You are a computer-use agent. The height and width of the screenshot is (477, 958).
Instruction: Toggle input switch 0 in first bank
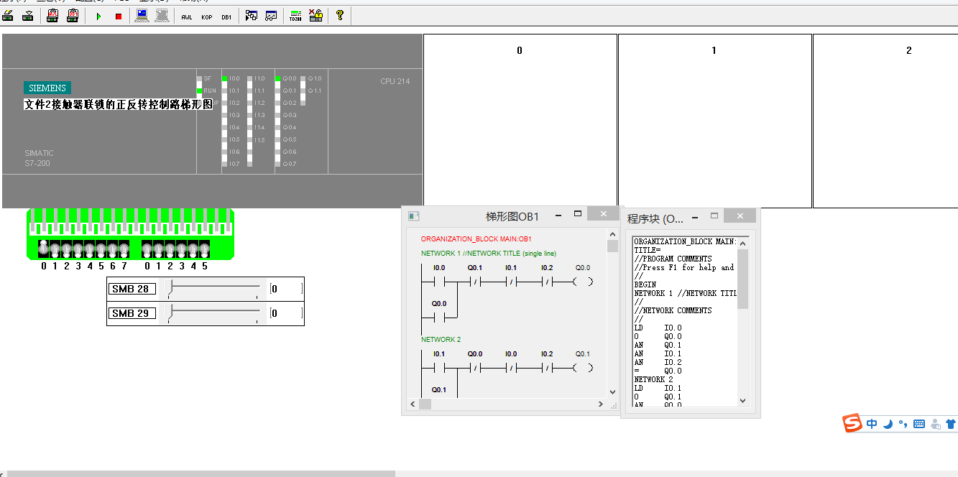click(x=43, y=249)
